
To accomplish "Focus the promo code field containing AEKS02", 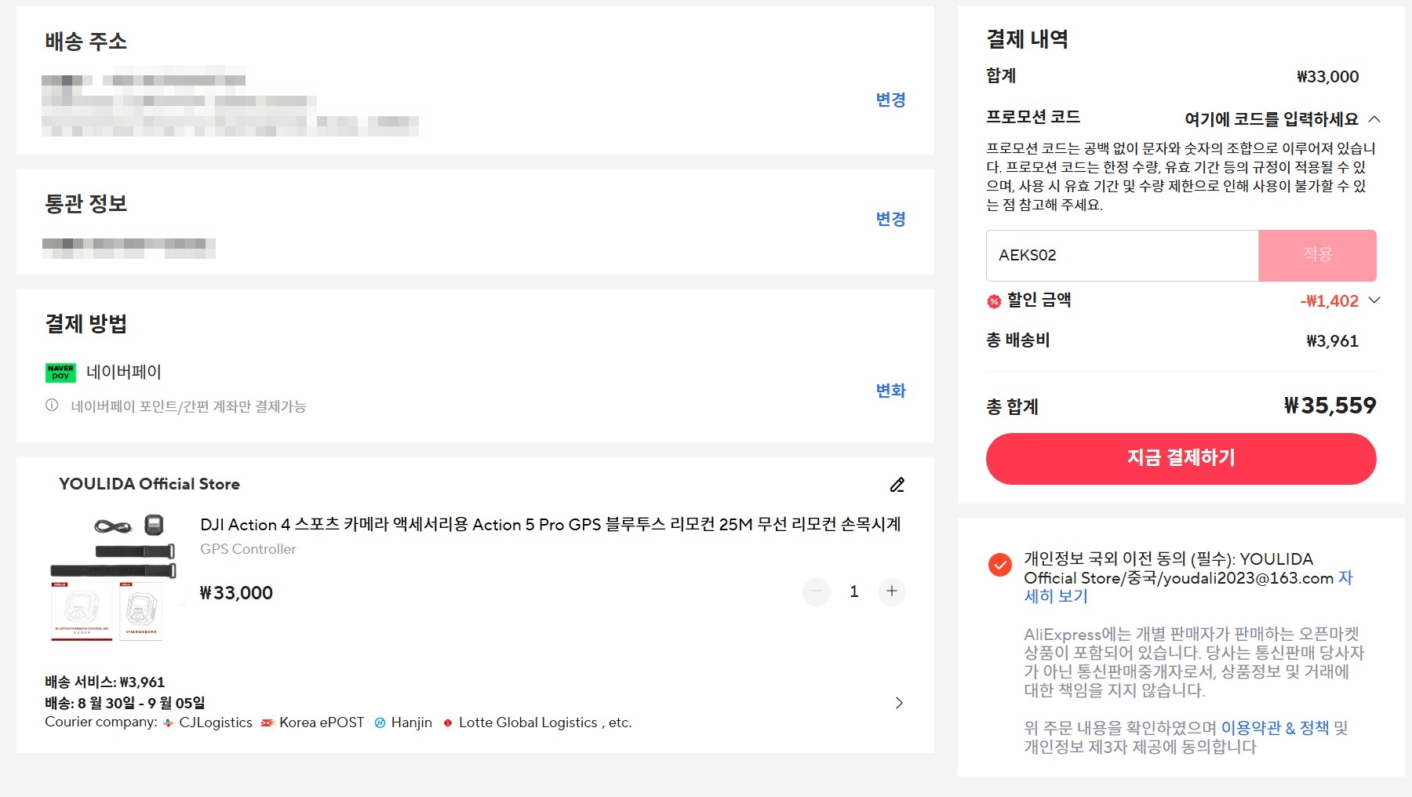I will click(x=1122, y=255).
